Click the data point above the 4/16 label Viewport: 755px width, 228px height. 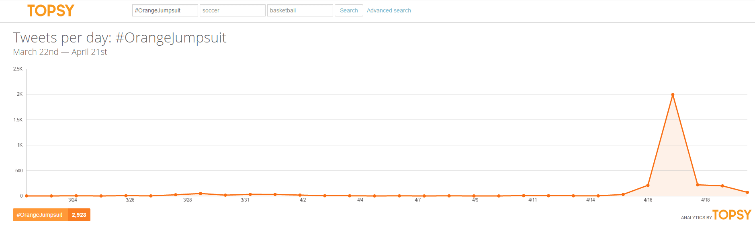coord(648,185)
